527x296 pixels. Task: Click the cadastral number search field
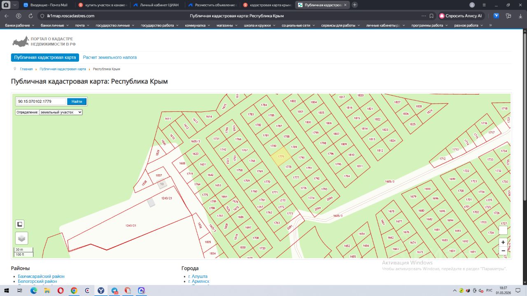click(x=41, y=102)
